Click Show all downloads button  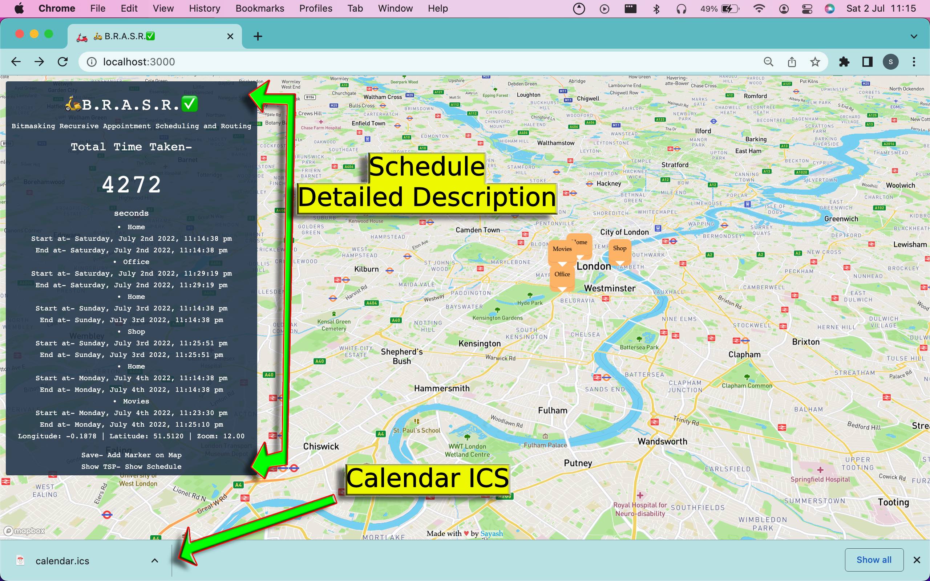pos(873,560)
